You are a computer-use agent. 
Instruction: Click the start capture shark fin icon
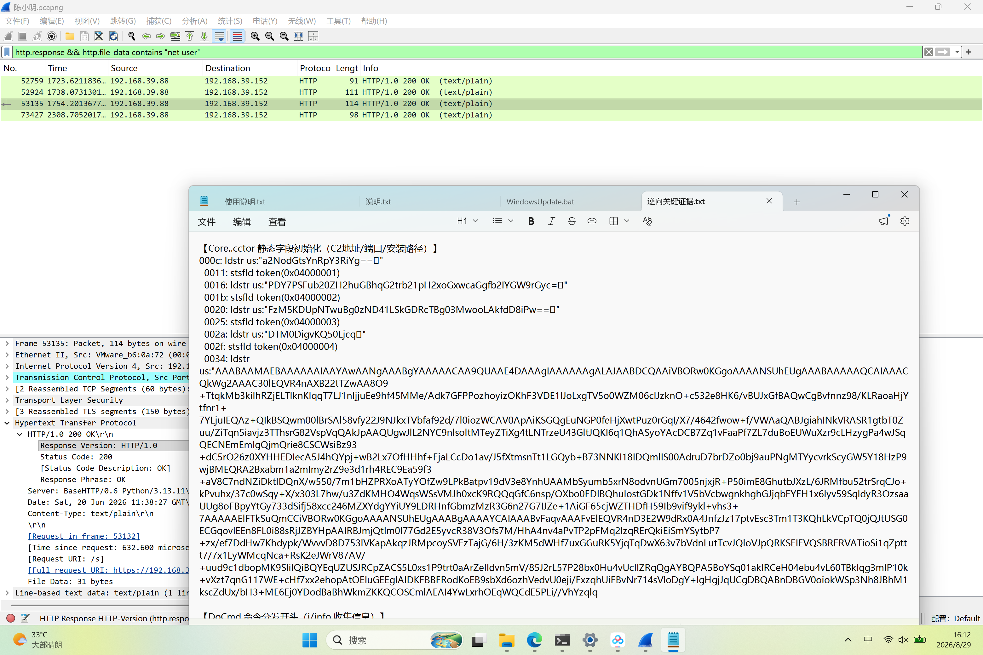pos(9,36)
